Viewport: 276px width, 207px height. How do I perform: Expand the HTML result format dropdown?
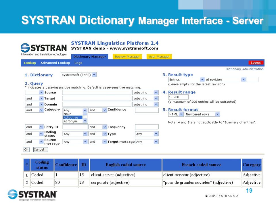point(176,114)
